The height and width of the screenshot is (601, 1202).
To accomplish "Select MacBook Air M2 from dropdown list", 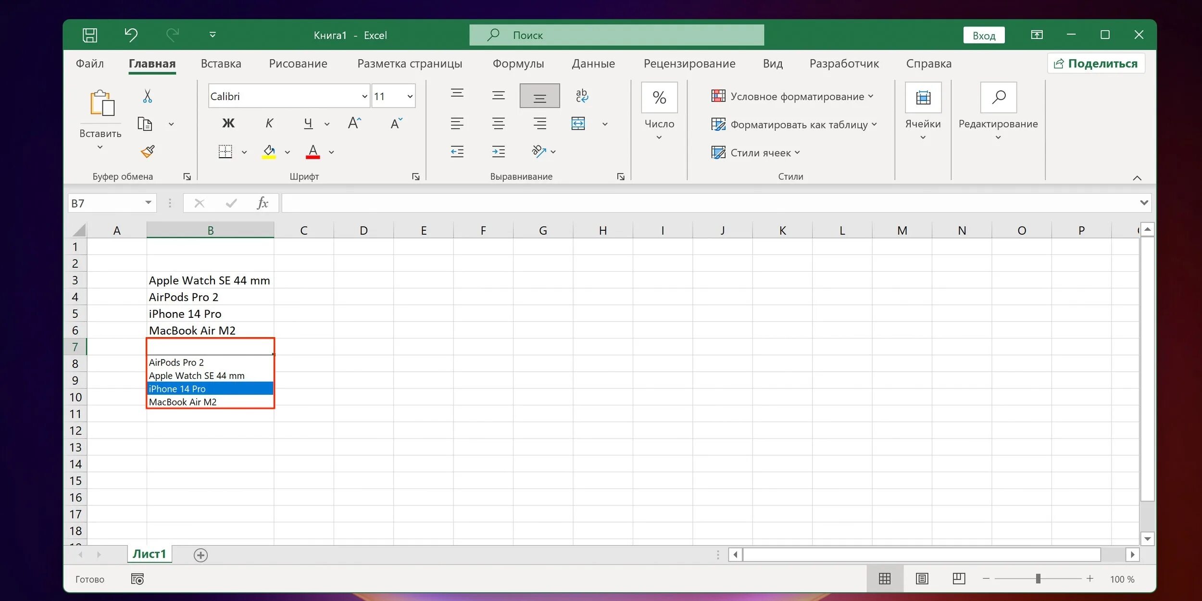I will 183,402.
